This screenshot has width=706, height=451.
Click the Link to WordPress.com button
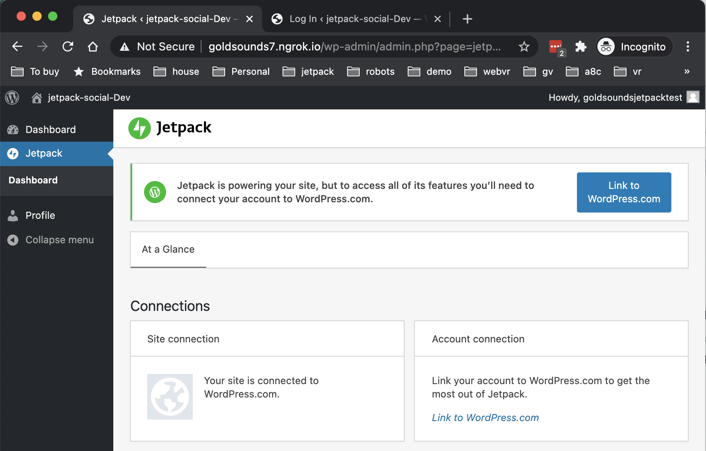624,192
